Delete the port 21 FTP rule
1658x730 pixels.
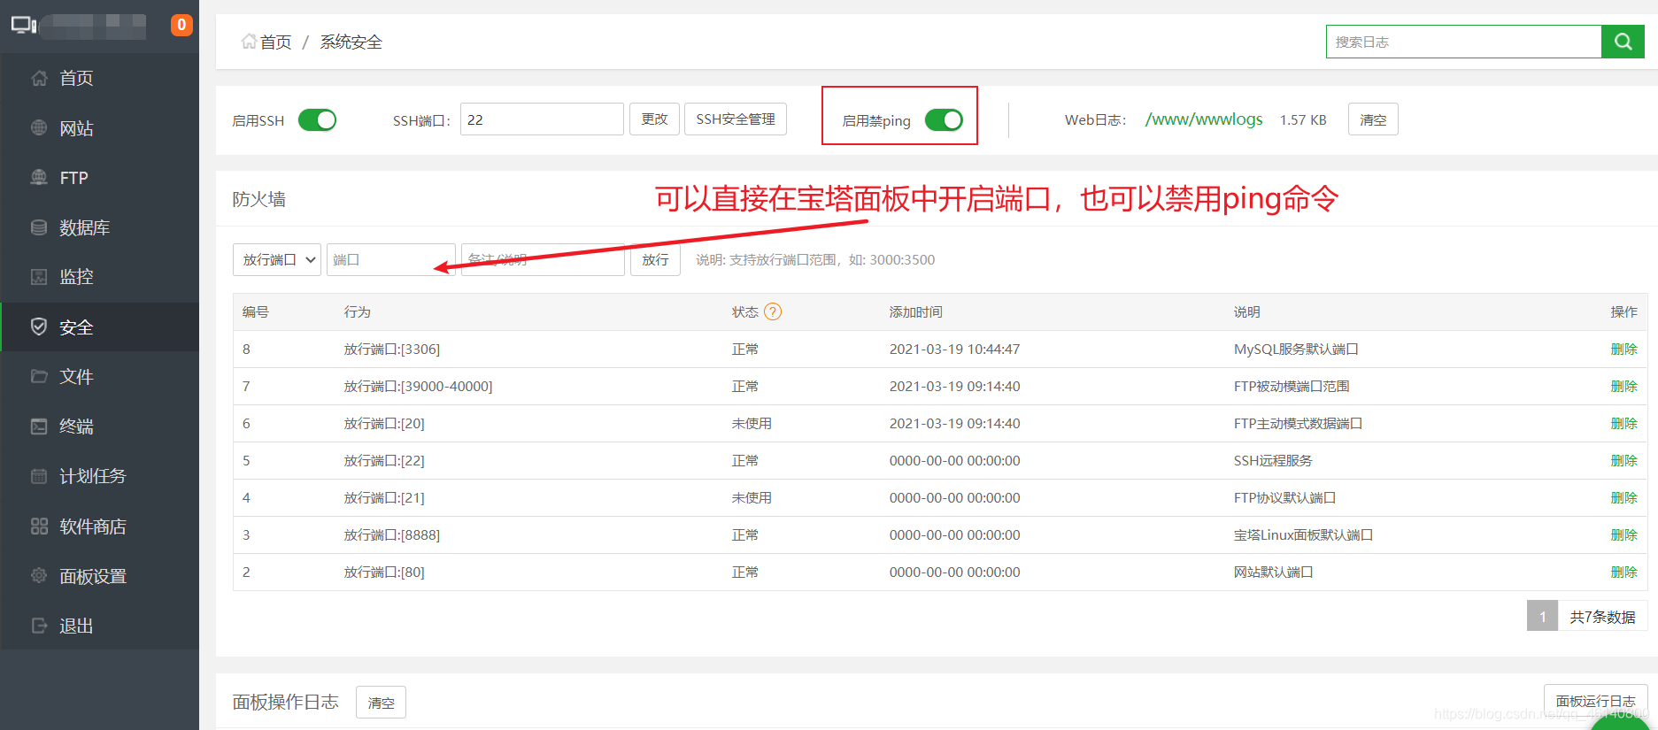1623,497
